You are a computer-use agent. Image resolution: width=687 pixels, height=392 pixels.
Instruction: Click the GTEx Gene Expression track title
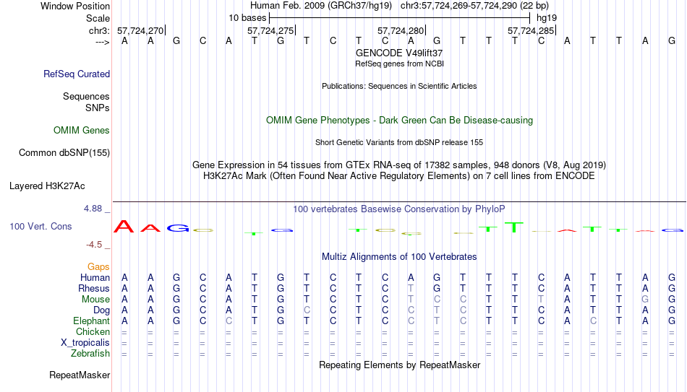click(x=399, y=165)
